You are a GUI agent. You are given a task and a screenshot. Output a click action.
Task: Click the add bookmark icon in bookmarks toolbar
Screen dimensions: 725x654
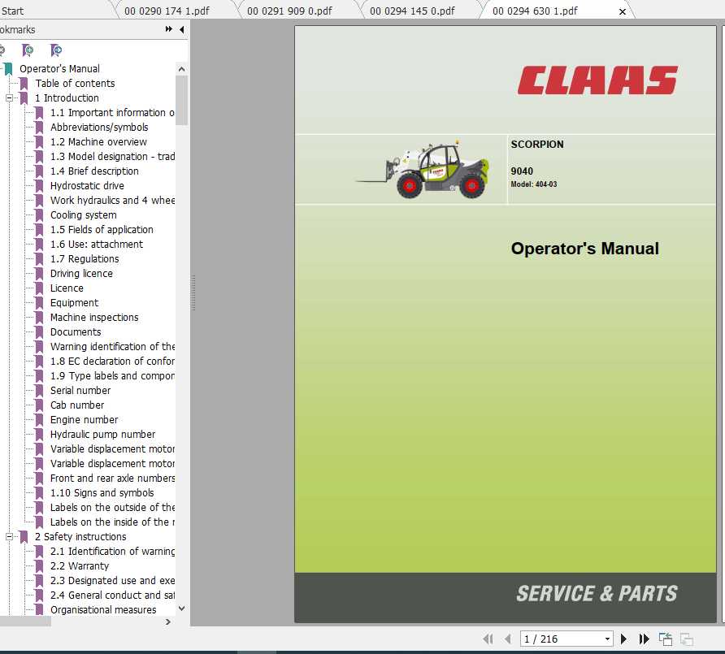pyautogui.click(x=28, y=50)
